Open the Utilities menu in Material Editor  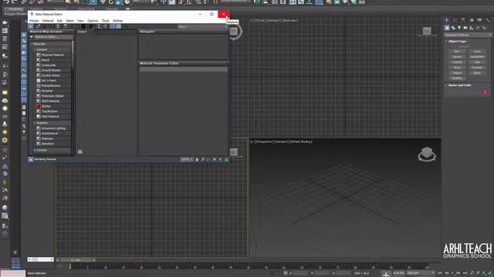click(x=117, y=21)
